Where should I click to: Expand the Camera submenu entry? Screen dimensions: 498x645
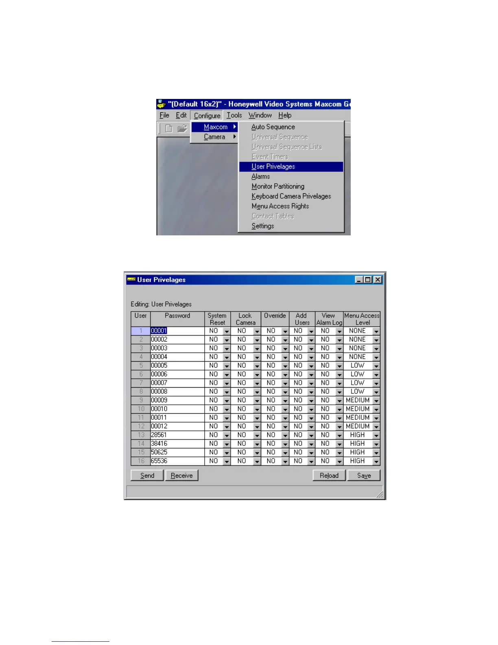[214, 137]
